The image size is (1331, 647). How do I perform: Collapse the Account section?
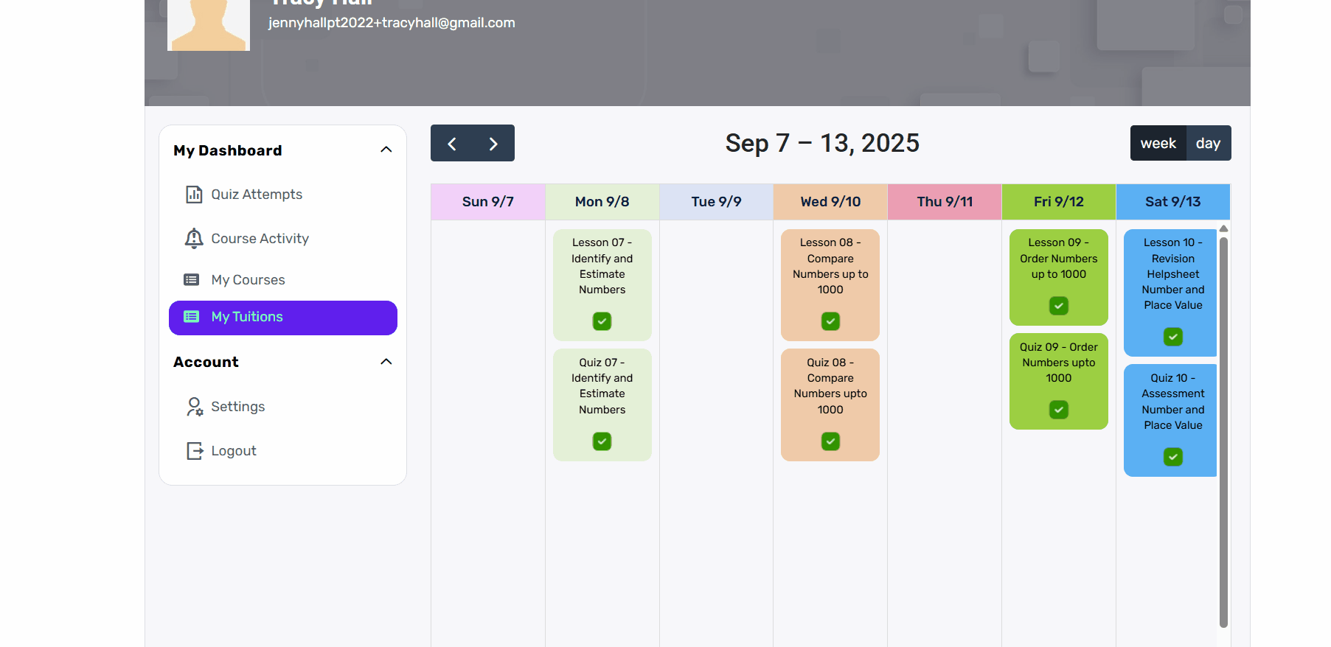[x=386, y=362]
